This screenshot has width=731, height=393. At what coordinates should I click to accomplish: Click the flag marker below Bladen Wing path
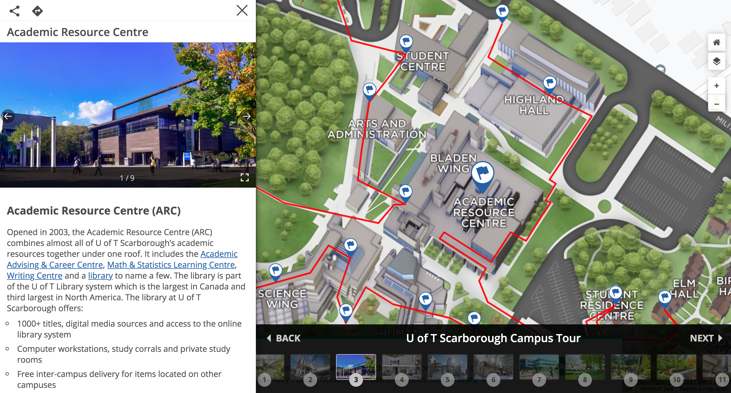(x=405, y=194)
